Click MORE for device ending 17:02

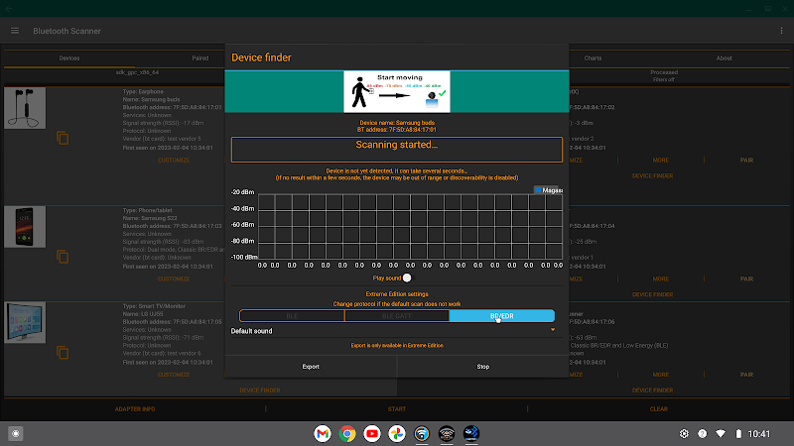tap(660, 161)
